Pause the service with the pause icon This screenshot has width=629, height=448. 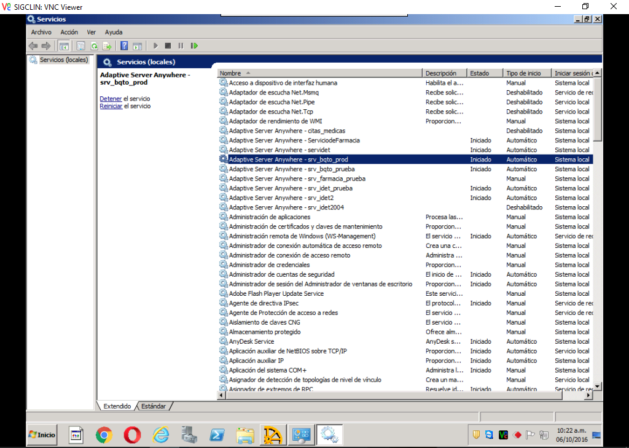pyautogui.click(x=181, y=46)
